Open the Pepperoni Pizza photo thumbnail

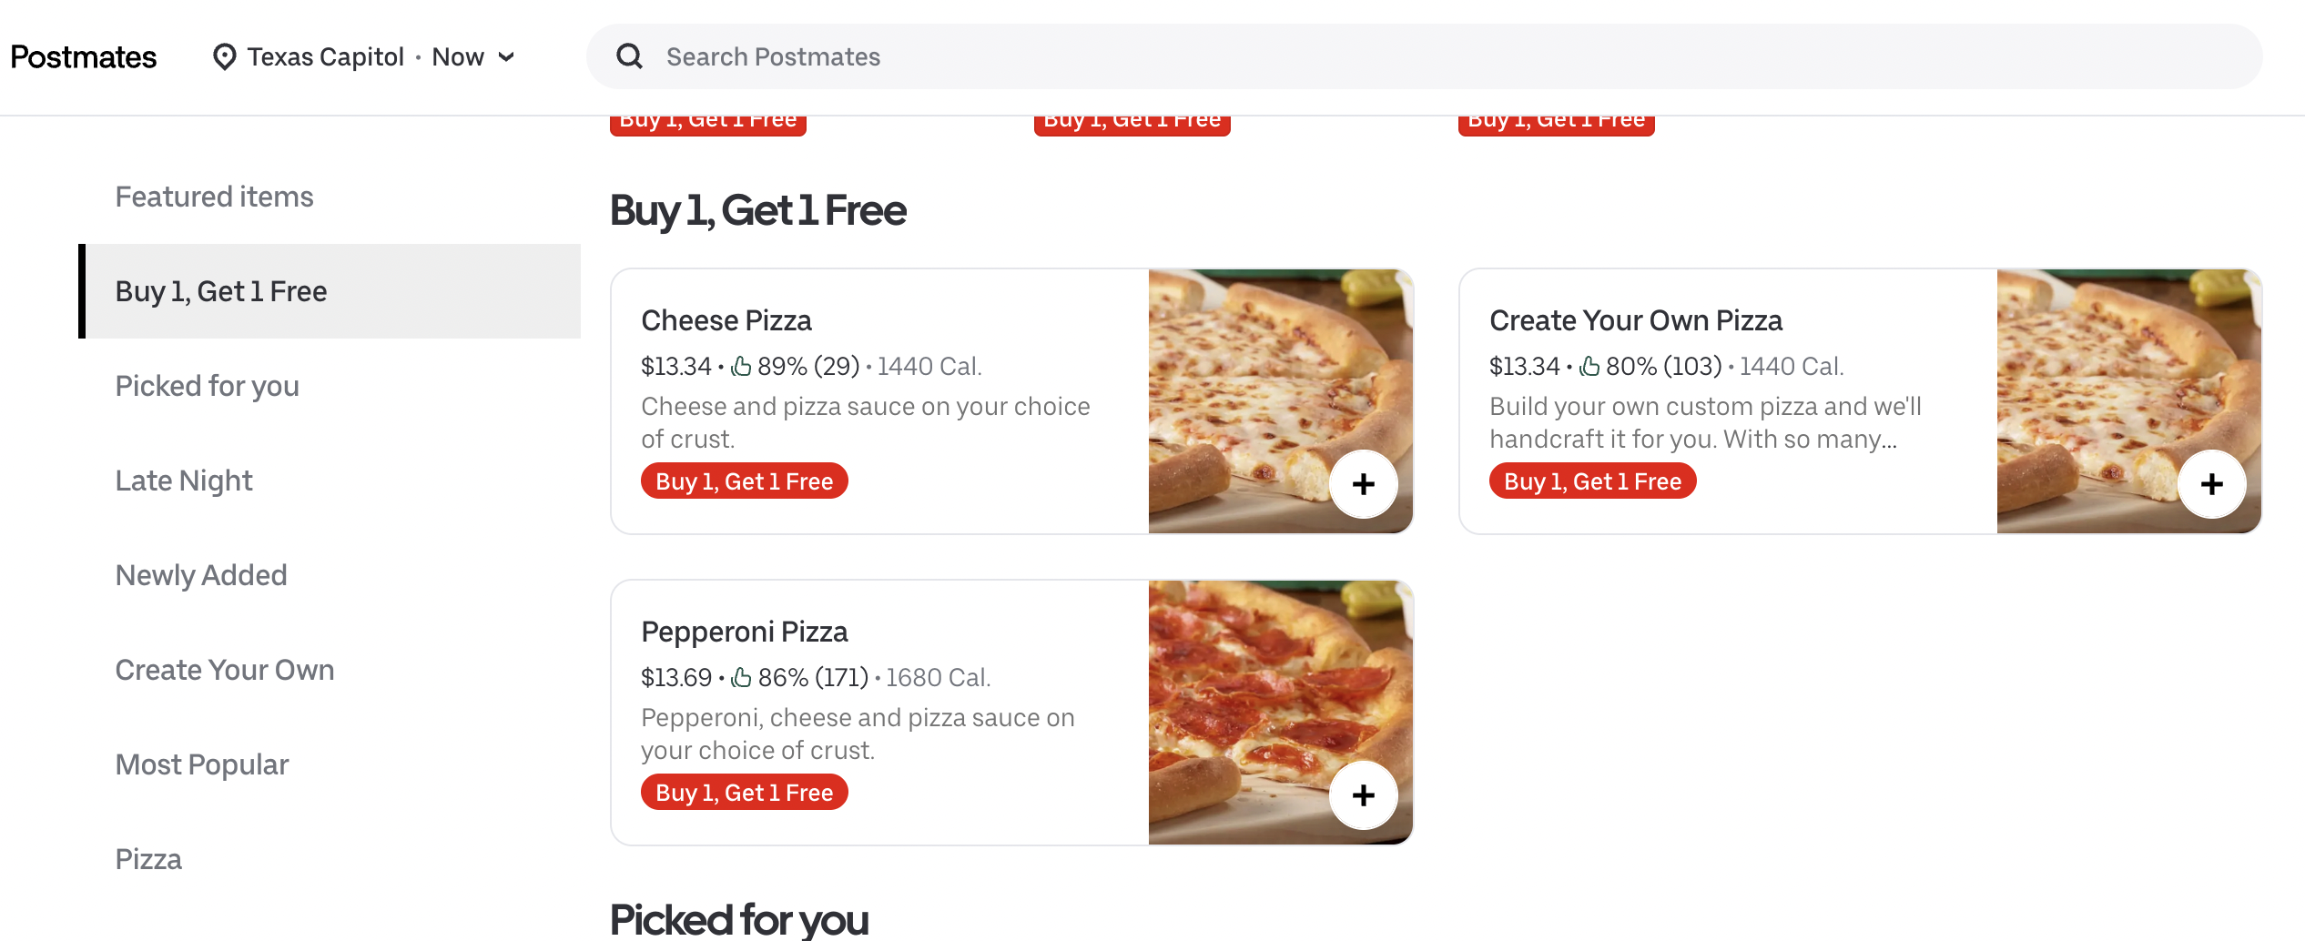pos(1280,712)
